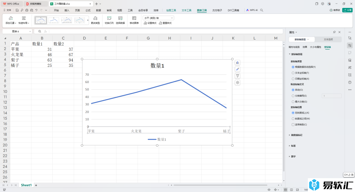Open the 效果 sub-tab
The height and width of the screenshot is (192, 355).
click(305, 47)
